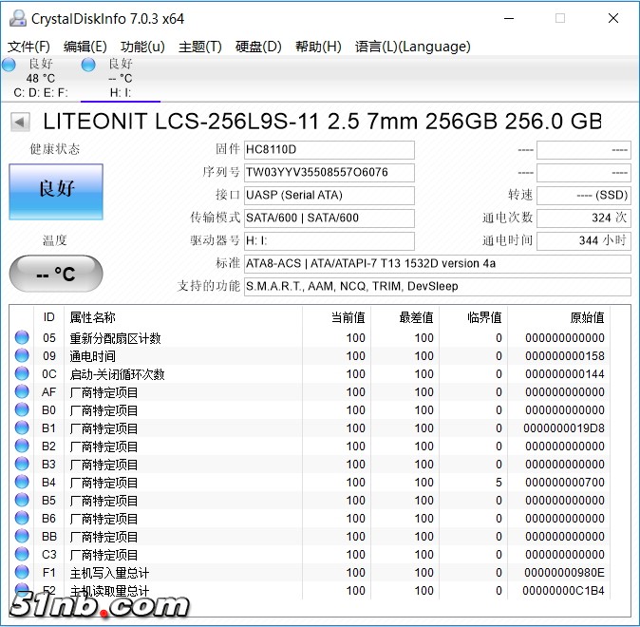Click the blue status icon for attribute 09
Viewport: 640px width, 627px height.
tap(22, 356)
